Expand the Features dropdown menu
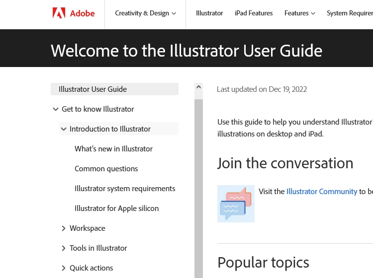Viewport: 373px width, 278px height. point(300,13)
